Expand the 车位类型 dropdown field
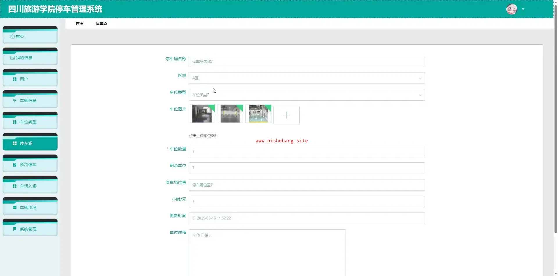 [307, 95]
